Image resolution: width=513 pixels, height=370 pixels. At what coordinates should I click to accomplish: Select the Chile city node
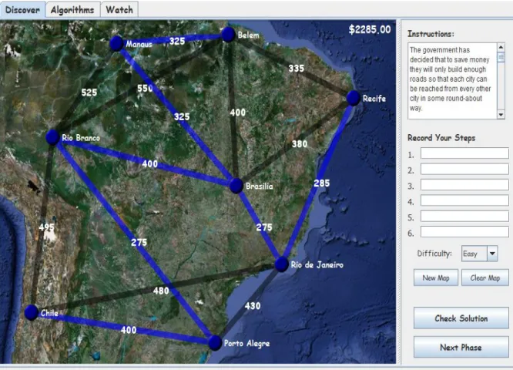click(x=32, y=312)
